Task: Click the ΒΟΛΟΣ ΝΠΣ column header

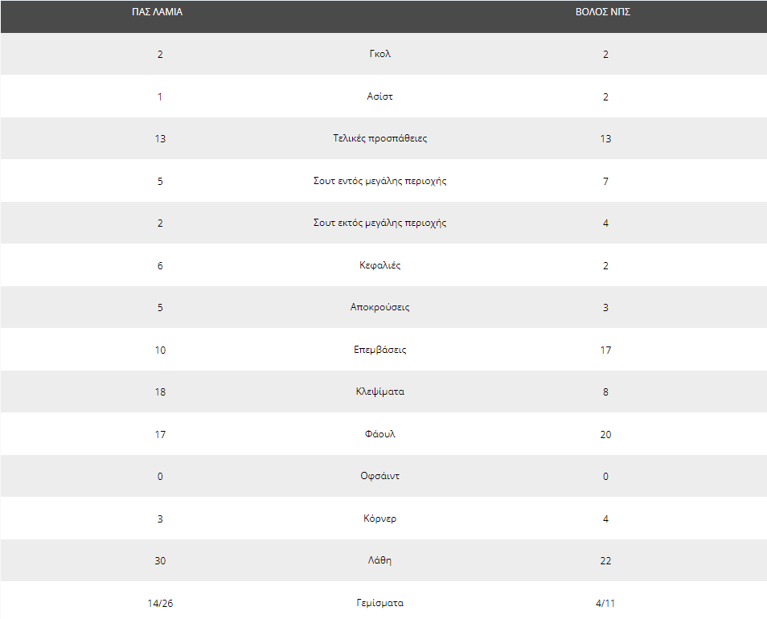Action: tap(603, 12)
